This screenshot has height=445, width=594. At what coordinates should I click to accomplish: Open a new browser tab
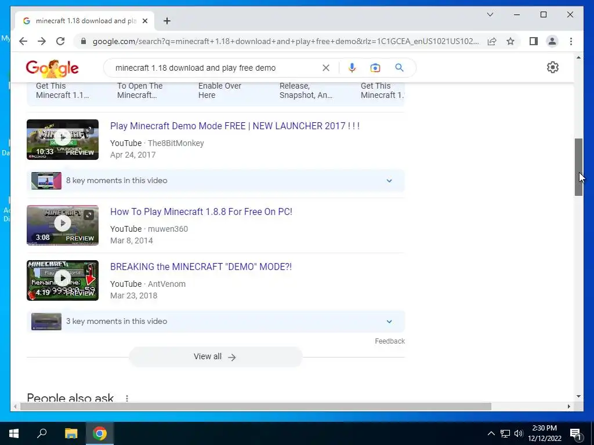(x=167, y=21)
